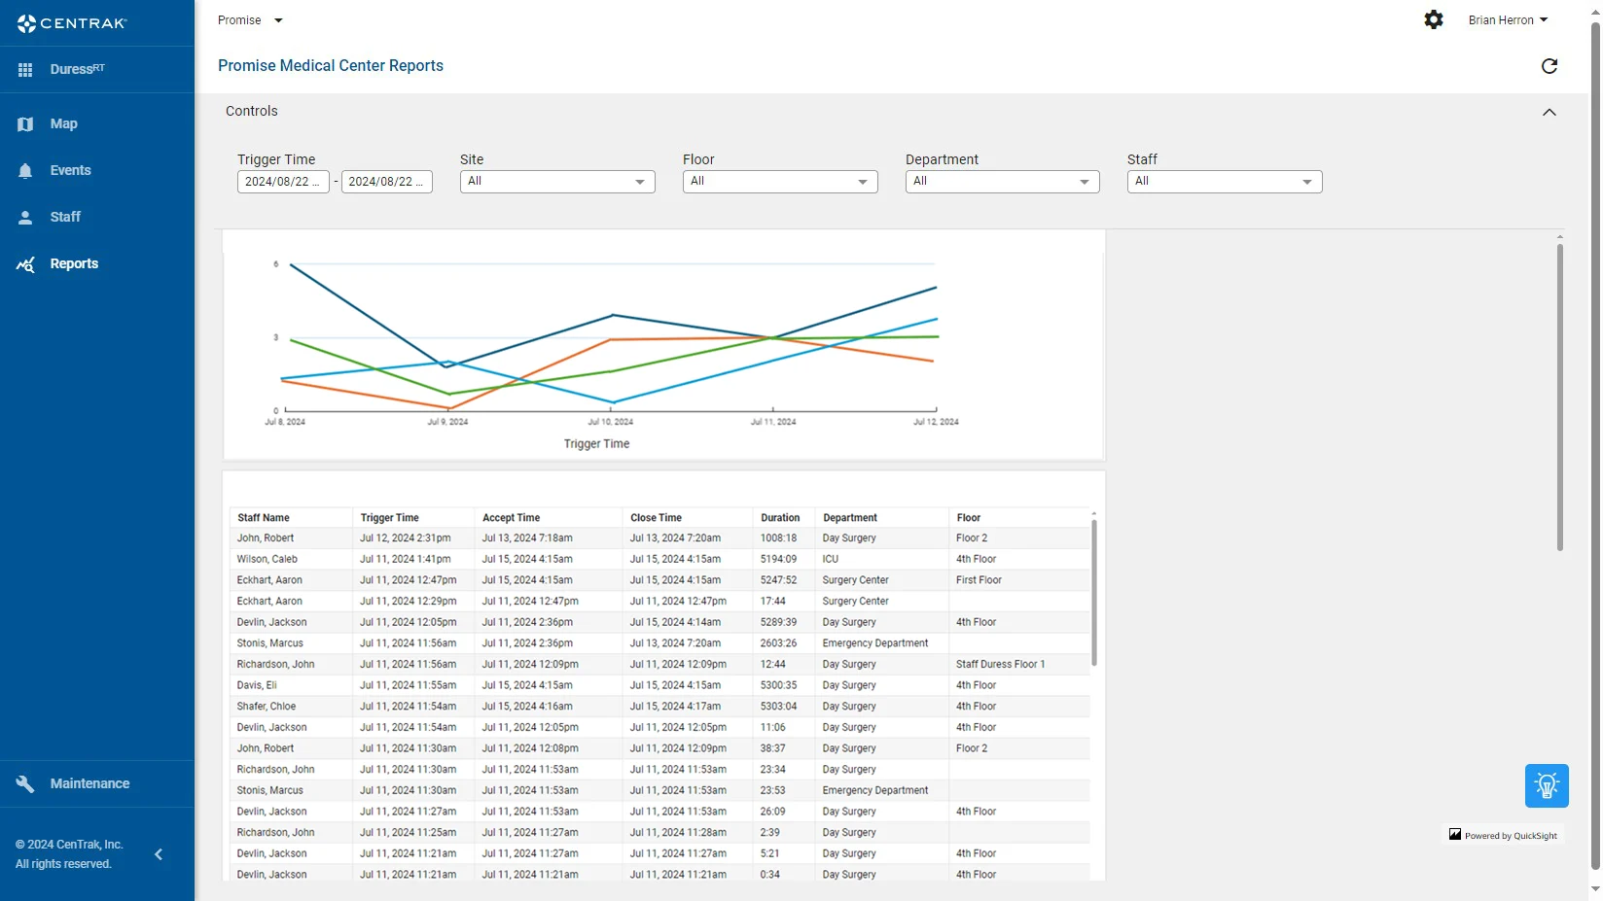The image size is (1603, 901).
Task: Click the 'Jul 8, 2024' chart axis label
Action: coord(285,422)
